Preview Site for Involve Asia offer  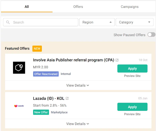(132, 76)
